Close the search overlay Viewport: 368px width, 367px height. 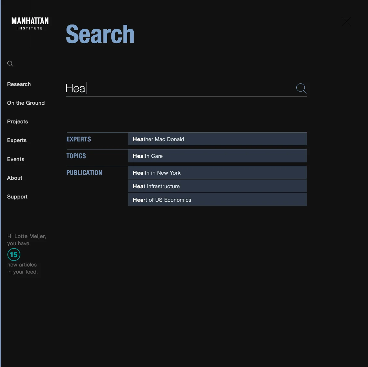346,22
